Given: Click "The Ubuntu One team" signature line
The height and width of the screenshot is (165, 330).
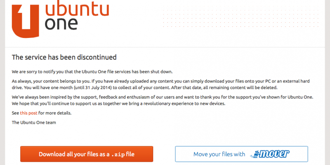Looking at the screenshot, I should (x=34, y=122).
